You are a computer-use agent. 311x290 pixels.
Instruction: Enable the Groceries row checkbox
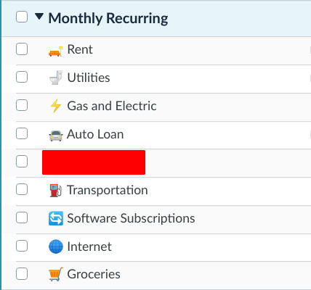[x=22, y=274]
